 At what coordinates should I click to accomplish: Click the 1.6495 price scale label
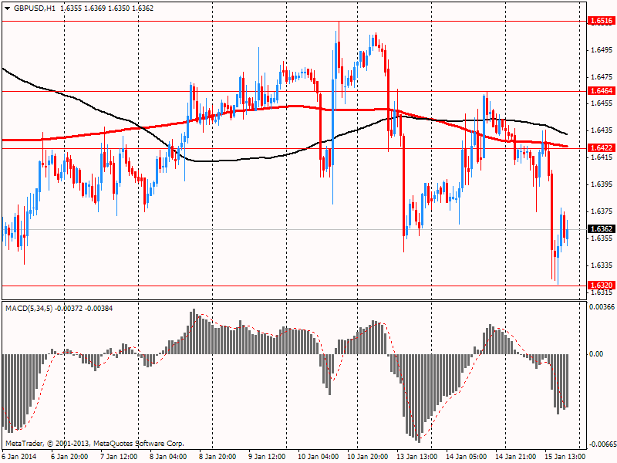click(x=602, y=50)
